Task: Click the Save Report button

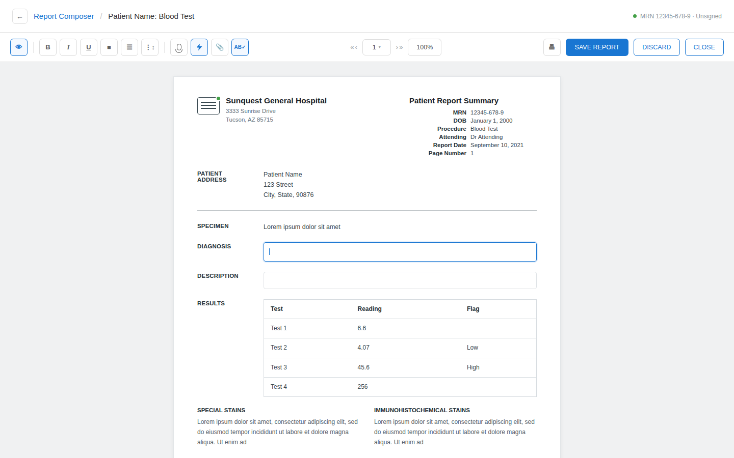Action: (x=597, y=47)
